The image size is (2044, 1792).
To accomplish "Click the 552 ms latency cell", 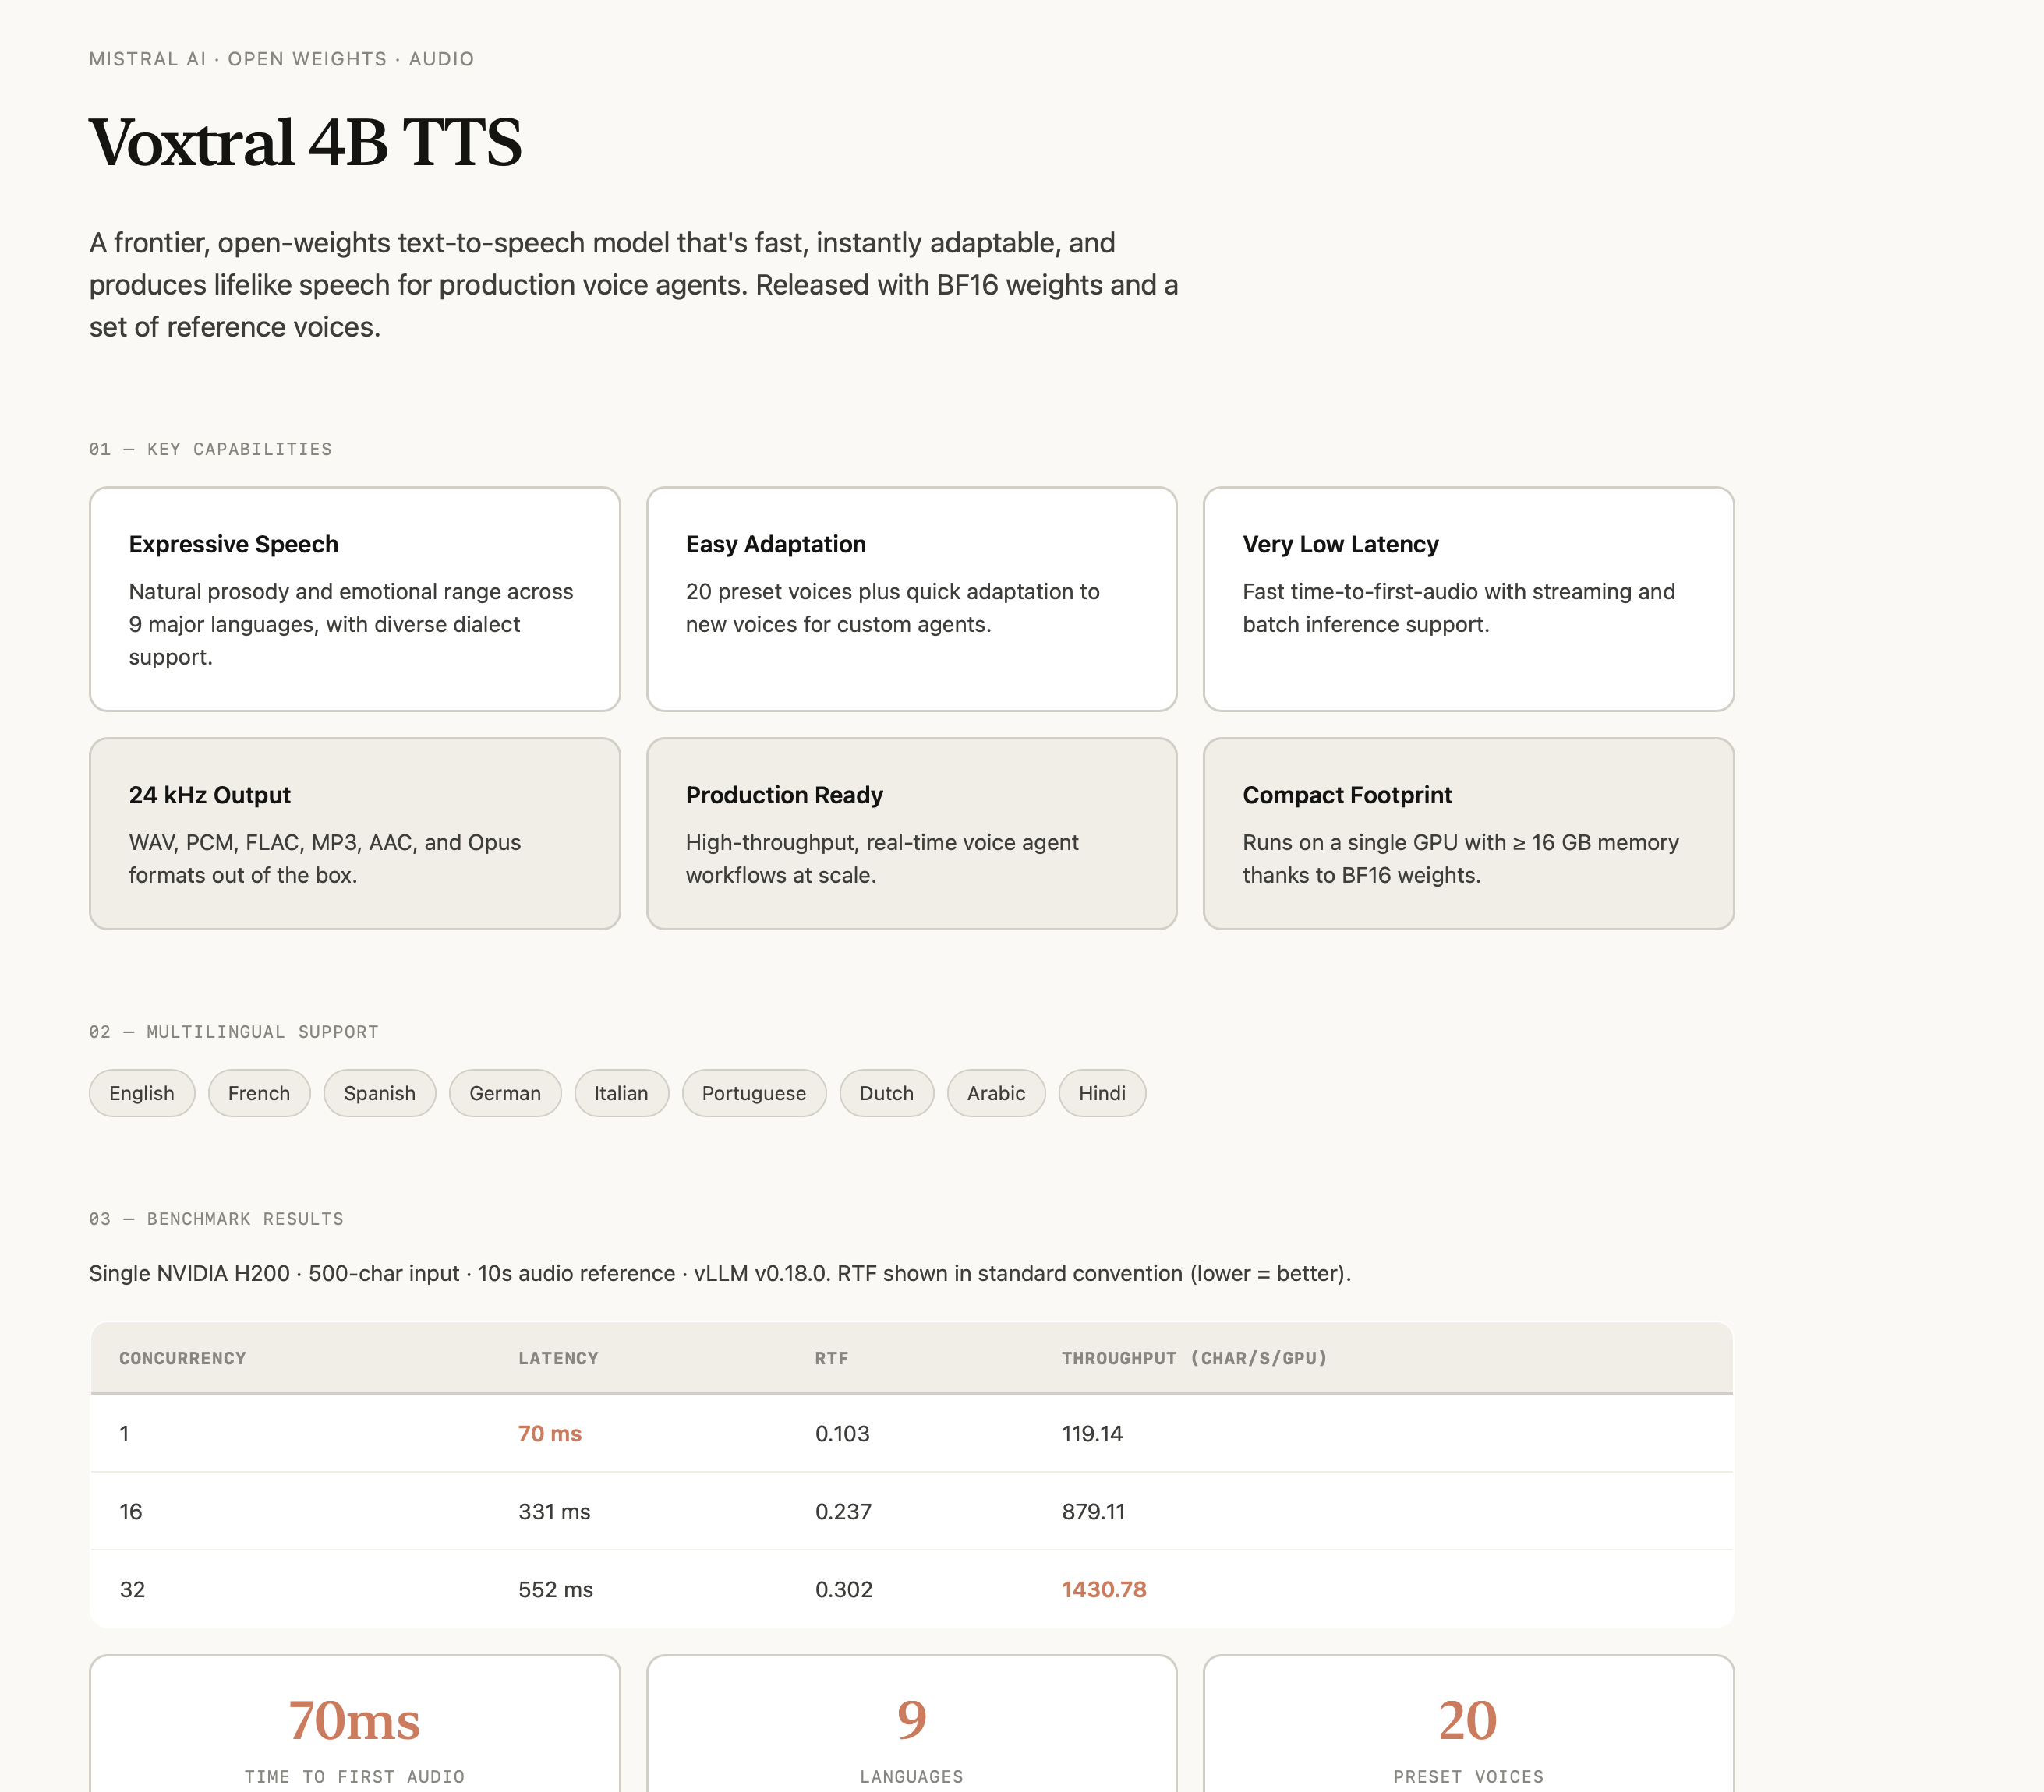I will click(556, 1589).
